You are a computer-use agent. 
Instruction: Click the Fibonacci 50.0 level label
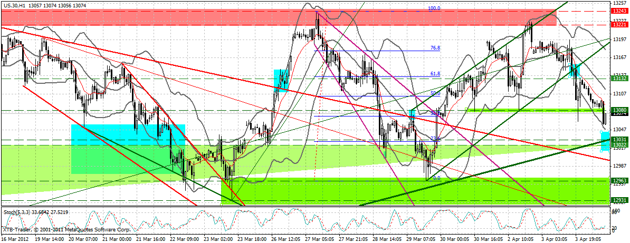tap(435, 93)
